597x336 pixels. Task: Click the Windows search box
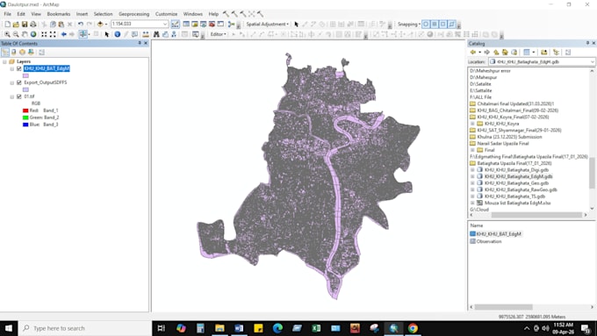click(85, 328)
